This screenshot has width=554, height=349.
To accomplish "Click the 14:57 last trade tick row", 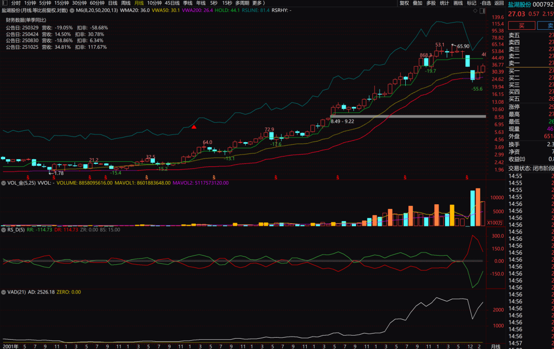I will [531, 343].
